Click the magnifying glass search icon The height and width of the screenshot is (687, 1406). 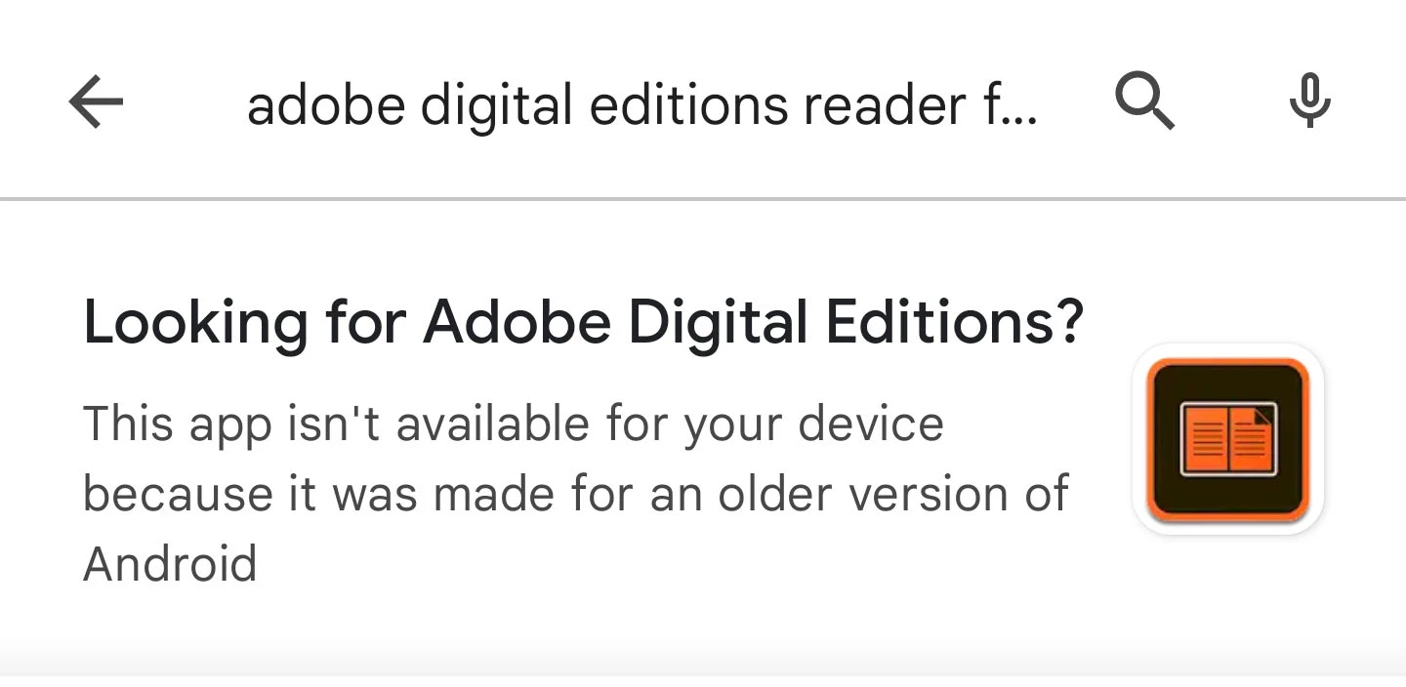click(x=1144, y=101)
